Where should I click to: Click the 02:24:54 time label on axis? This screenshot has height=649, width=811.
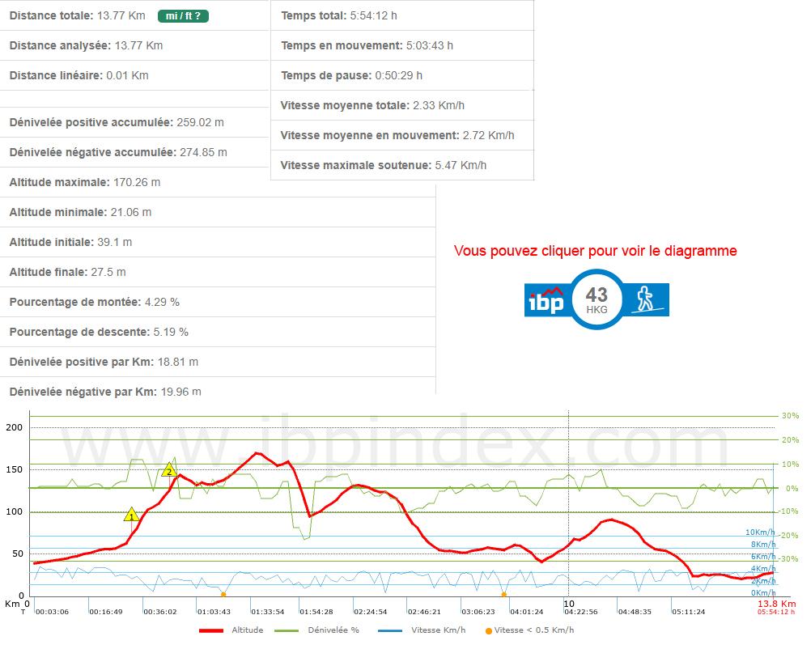pos(370,612)
